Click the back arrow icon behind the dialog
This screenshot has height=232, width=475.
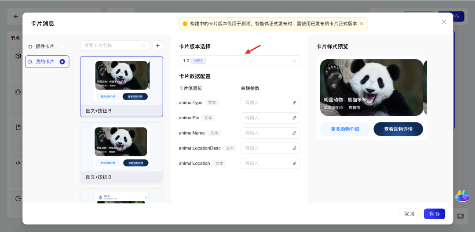(x=16, y=17)
